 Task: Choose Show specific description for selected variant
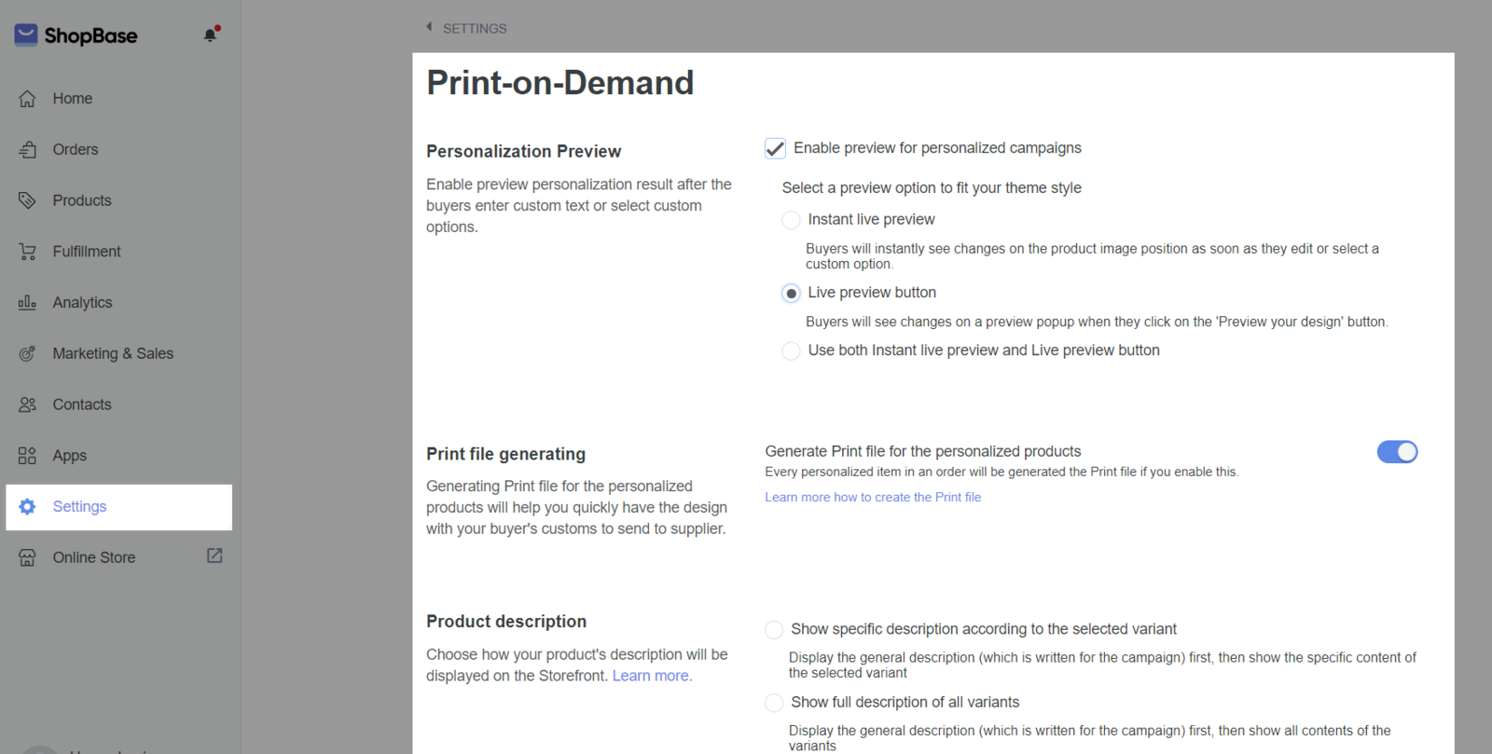tap(774, 630)
